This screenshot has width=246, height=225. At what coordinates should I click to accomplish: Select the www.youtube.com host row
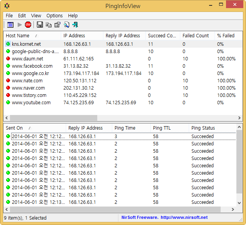pos(123,102)
